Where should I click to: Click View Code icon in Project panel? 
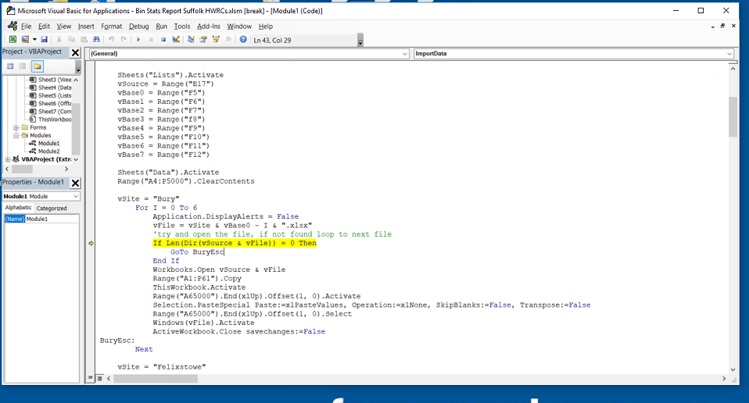click(11, 66)
